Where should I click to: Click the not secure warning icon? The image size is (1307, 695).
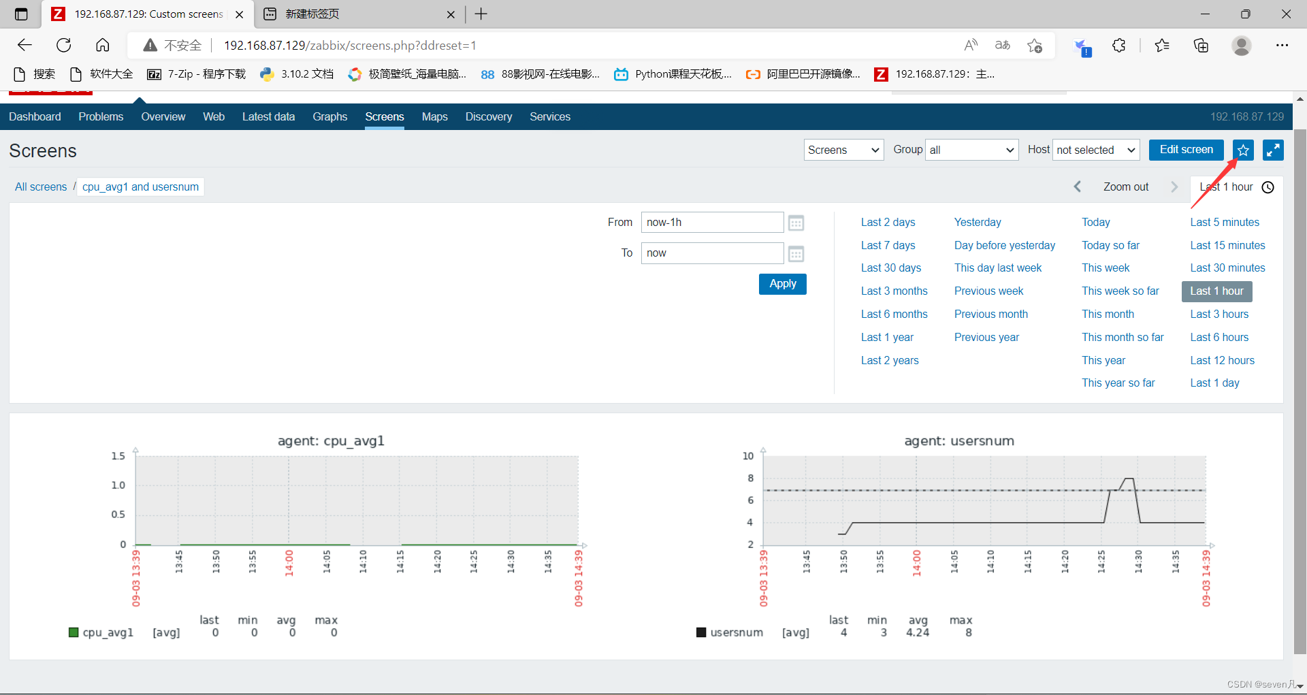pyautogui.click(x=150, y=46)
